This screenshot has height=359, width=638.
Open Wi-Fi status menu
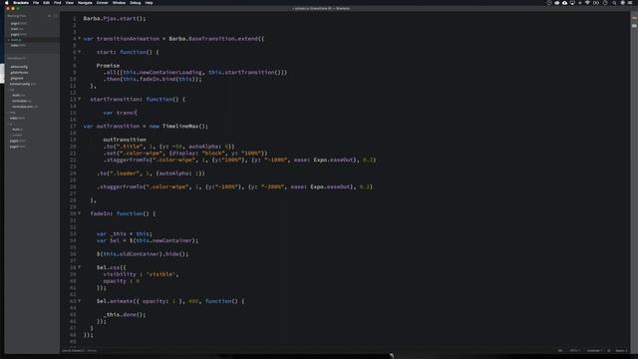(x=587, y=3)
